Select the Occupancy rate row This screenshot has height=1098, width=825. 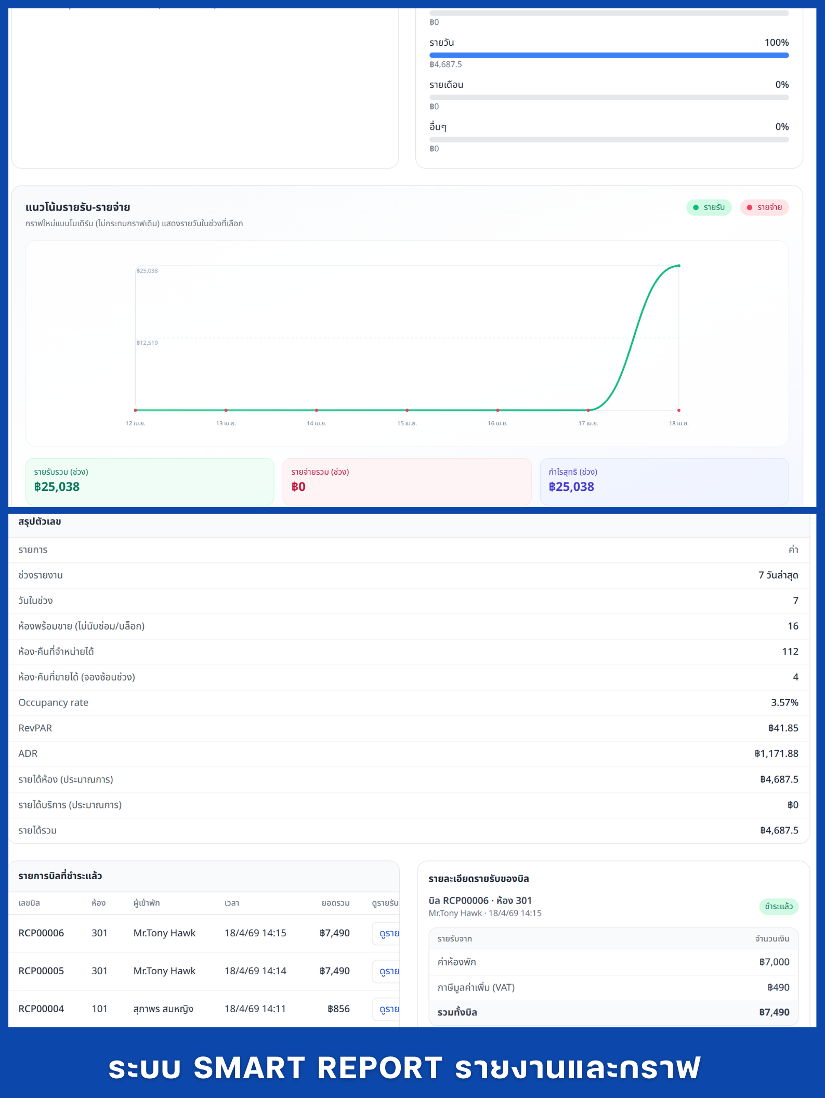[408, 703]
